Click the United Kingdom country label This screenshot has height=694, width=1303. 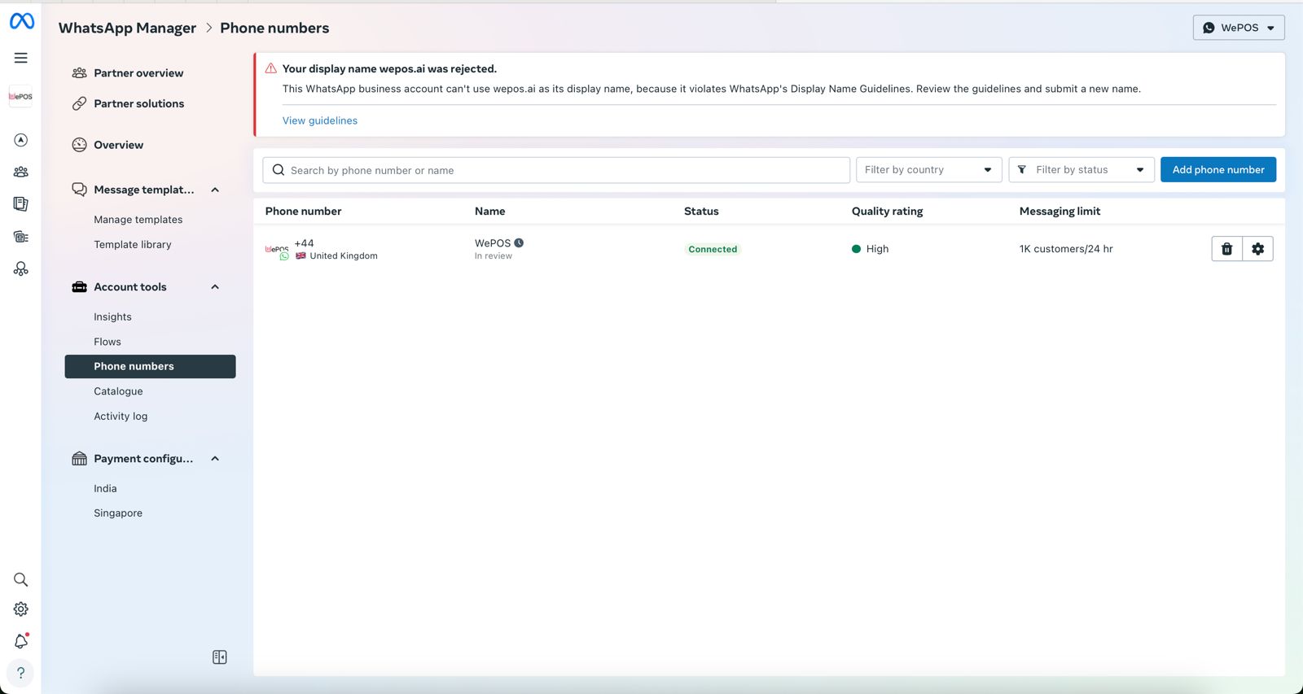click(x=344, y=255)
